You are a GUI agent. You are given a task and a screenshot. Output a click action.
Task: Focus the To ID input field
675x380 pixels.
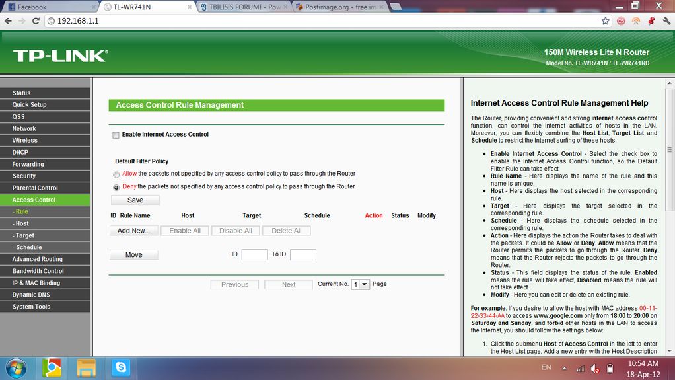click(x=303, y=254)
